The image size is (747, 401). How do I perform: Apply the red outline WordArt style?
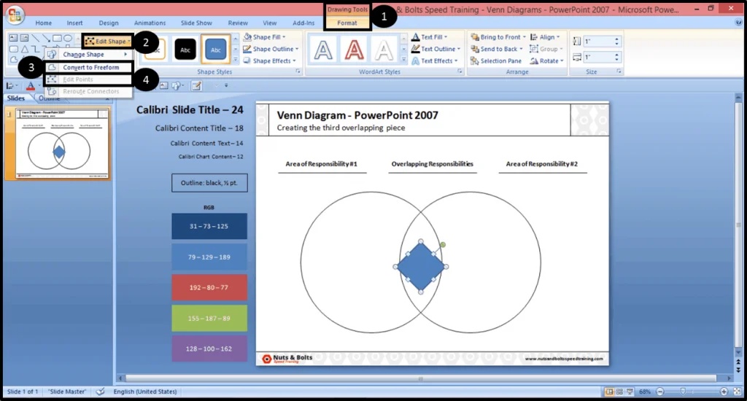[354, 50]
